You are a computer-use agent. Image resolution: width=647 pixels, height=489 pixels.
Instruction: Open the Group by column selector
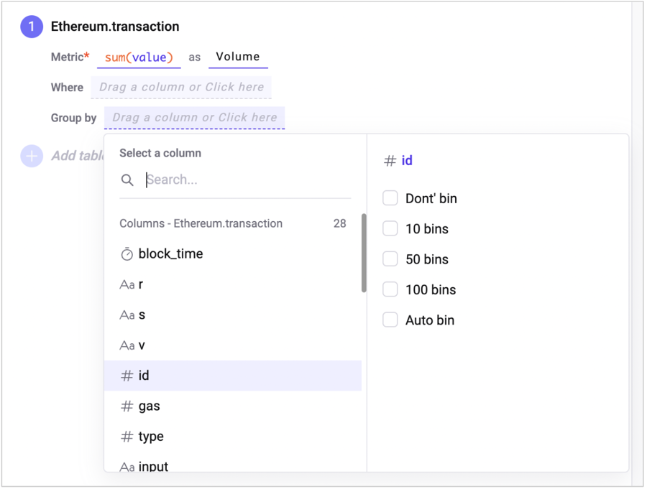[x=194, y=118]
